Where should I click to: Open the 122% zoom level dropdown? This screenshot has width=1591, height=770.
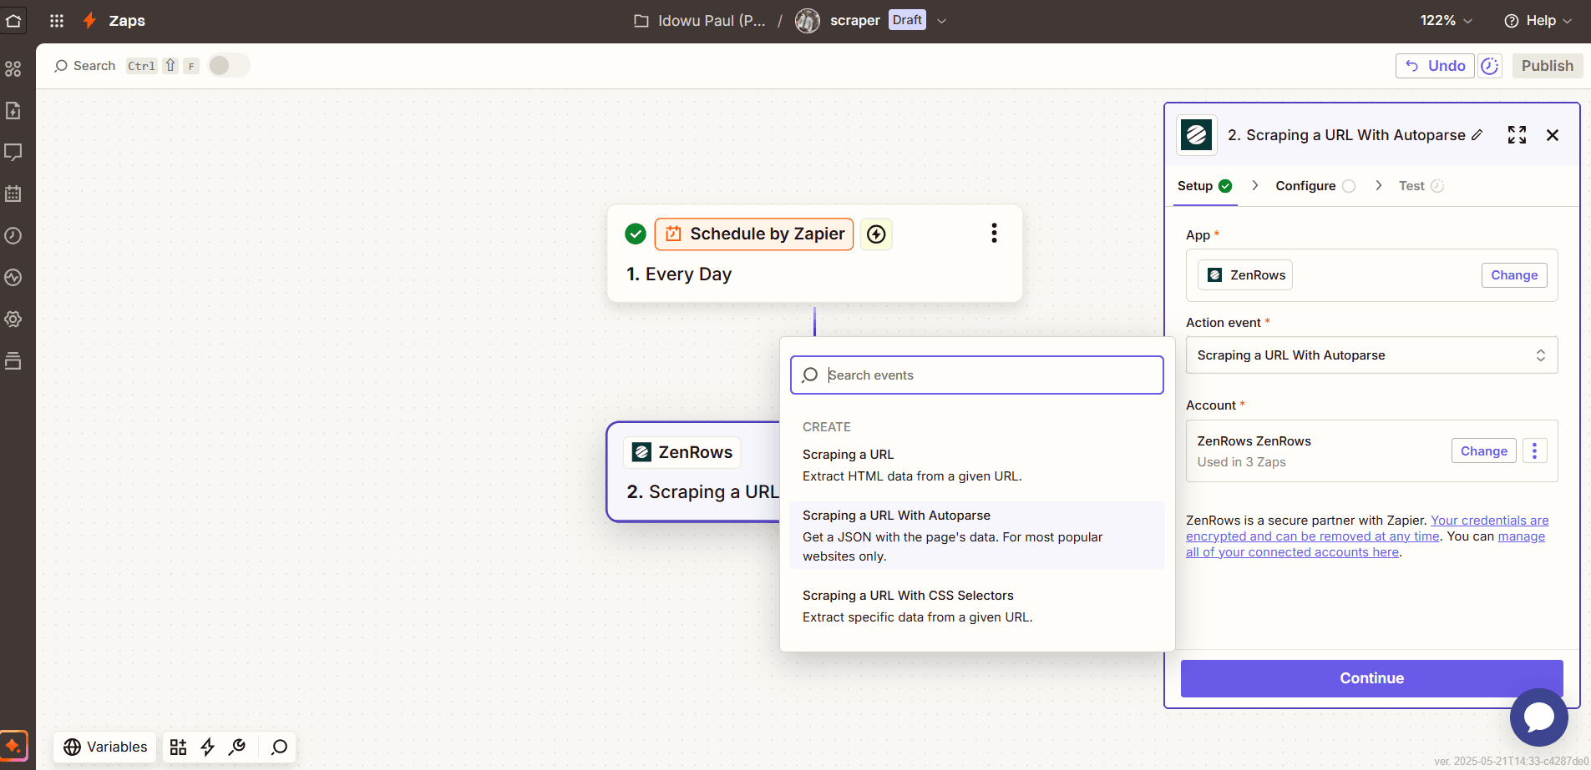(1446, 21)
